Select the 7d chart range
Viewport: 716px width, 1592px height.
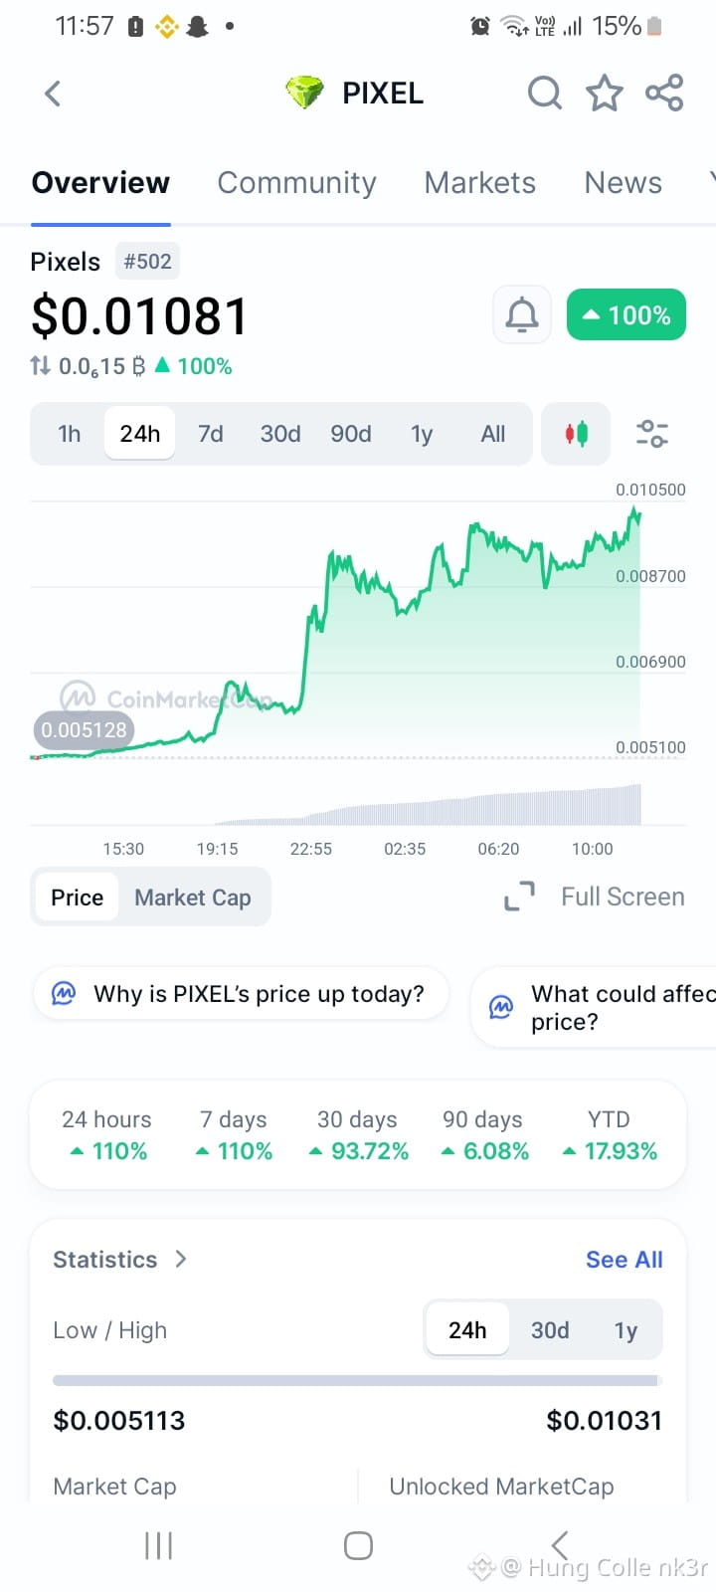[210, 434]
